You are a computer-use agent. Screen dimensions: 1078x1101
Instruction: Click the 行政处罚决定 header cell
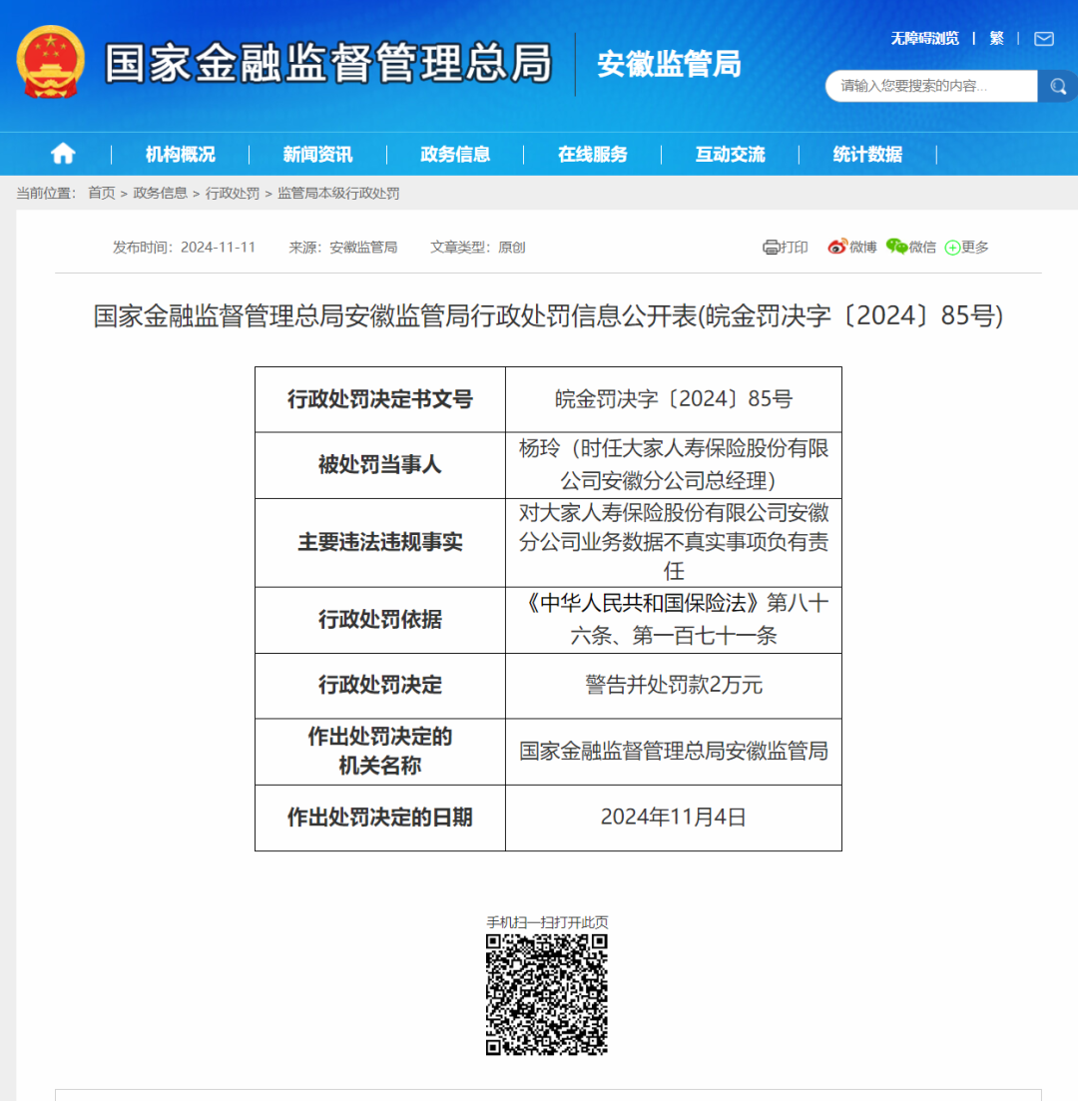point(380,686)
